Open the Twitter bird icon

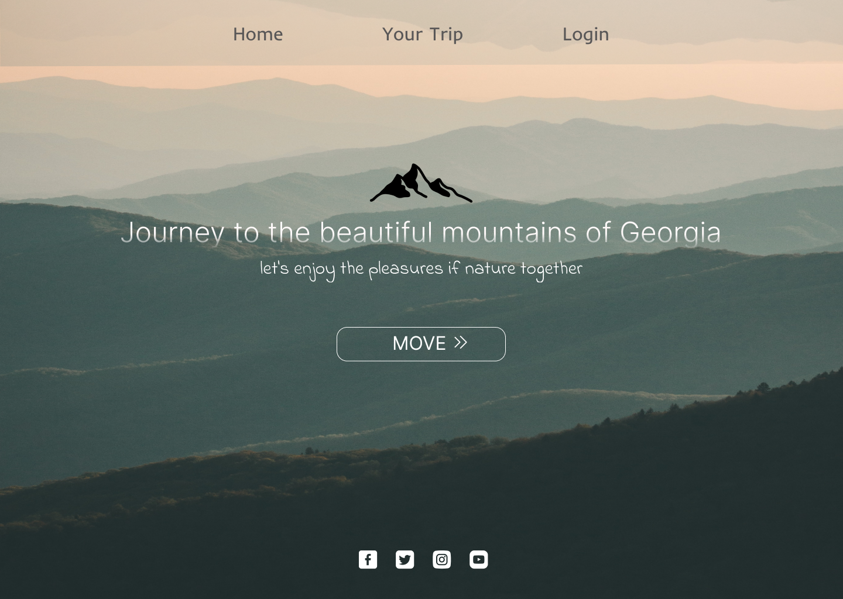tap(405, 560)
